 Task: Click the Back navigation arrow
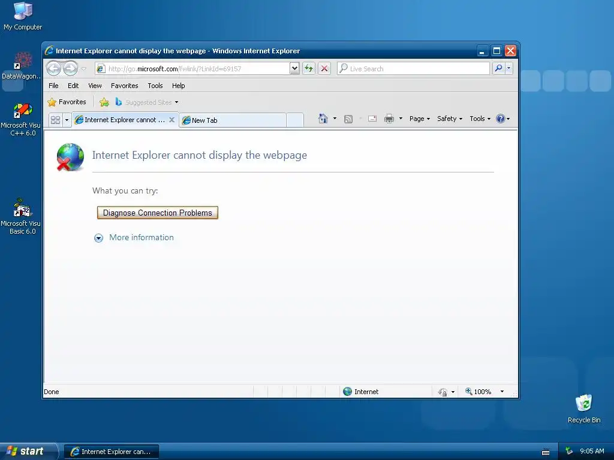click(x=53, y=68)
